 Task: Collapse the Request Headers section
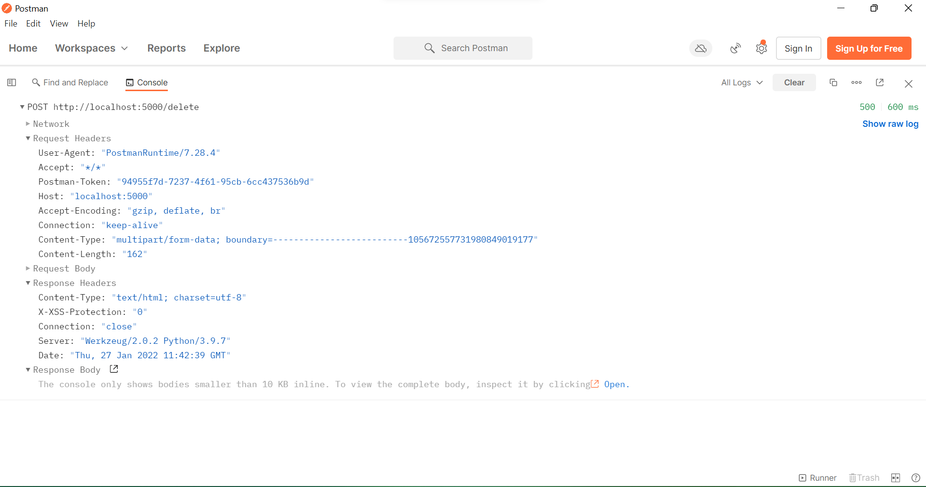pyautogui.click(x=28, y=138)
